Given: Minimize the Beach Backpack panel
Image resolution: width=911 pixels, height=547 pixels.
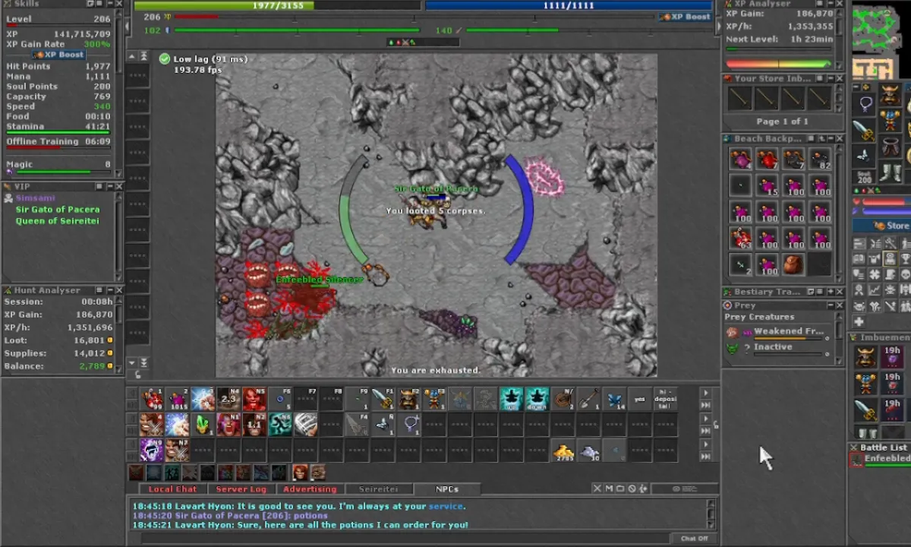Looking at the screenshot, I should pos(829,139).
